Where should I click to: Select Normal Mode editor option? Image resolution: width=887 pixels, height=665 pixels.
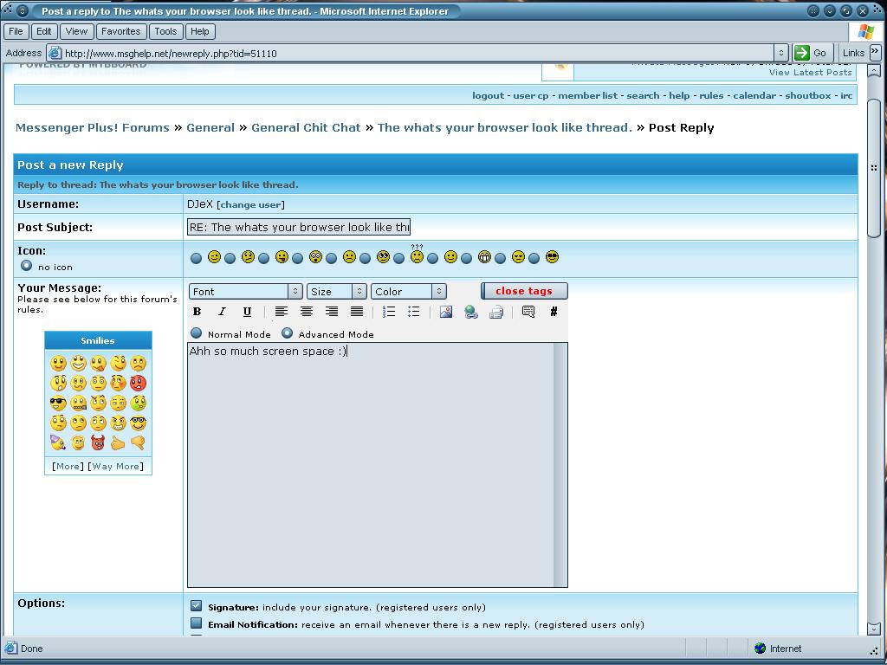click(x=197, y=333)
